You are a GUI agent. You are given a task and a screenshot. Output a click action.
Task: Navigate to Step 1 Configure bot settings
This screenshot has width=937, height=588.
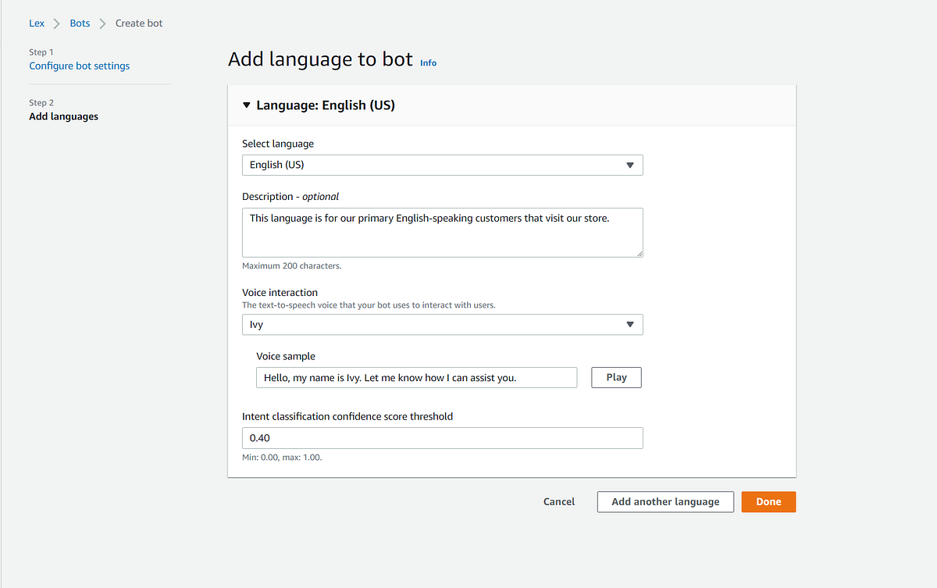pos(79,66)
